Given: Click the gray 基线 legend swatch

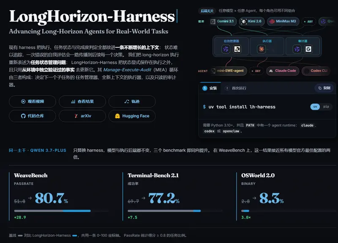Looking at the screenshot, I should [x=20, y=236].
